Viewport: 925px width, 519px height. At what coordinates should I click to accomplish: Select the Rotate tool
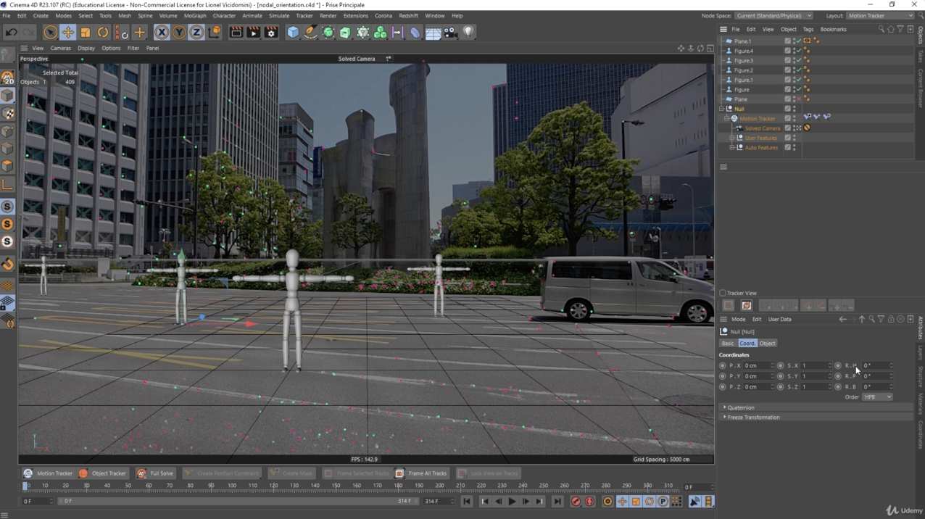(x=102, y=32)
